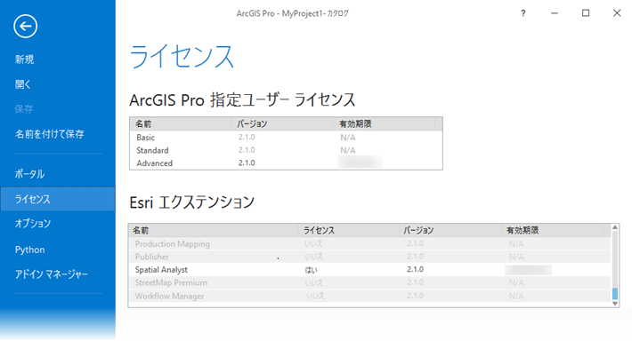Image resolution: width=632 pixels, height=341 pixels.
Task: Click 名前 header in license table
Action: (x=143, y=123)
